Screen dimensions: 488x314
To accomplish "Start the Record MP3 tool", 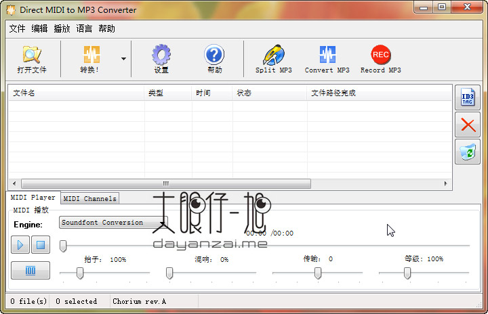I will [x=380, y=59].
